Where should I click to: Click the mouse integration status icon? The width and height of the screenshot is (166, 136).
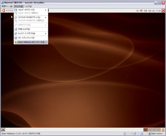146,134
